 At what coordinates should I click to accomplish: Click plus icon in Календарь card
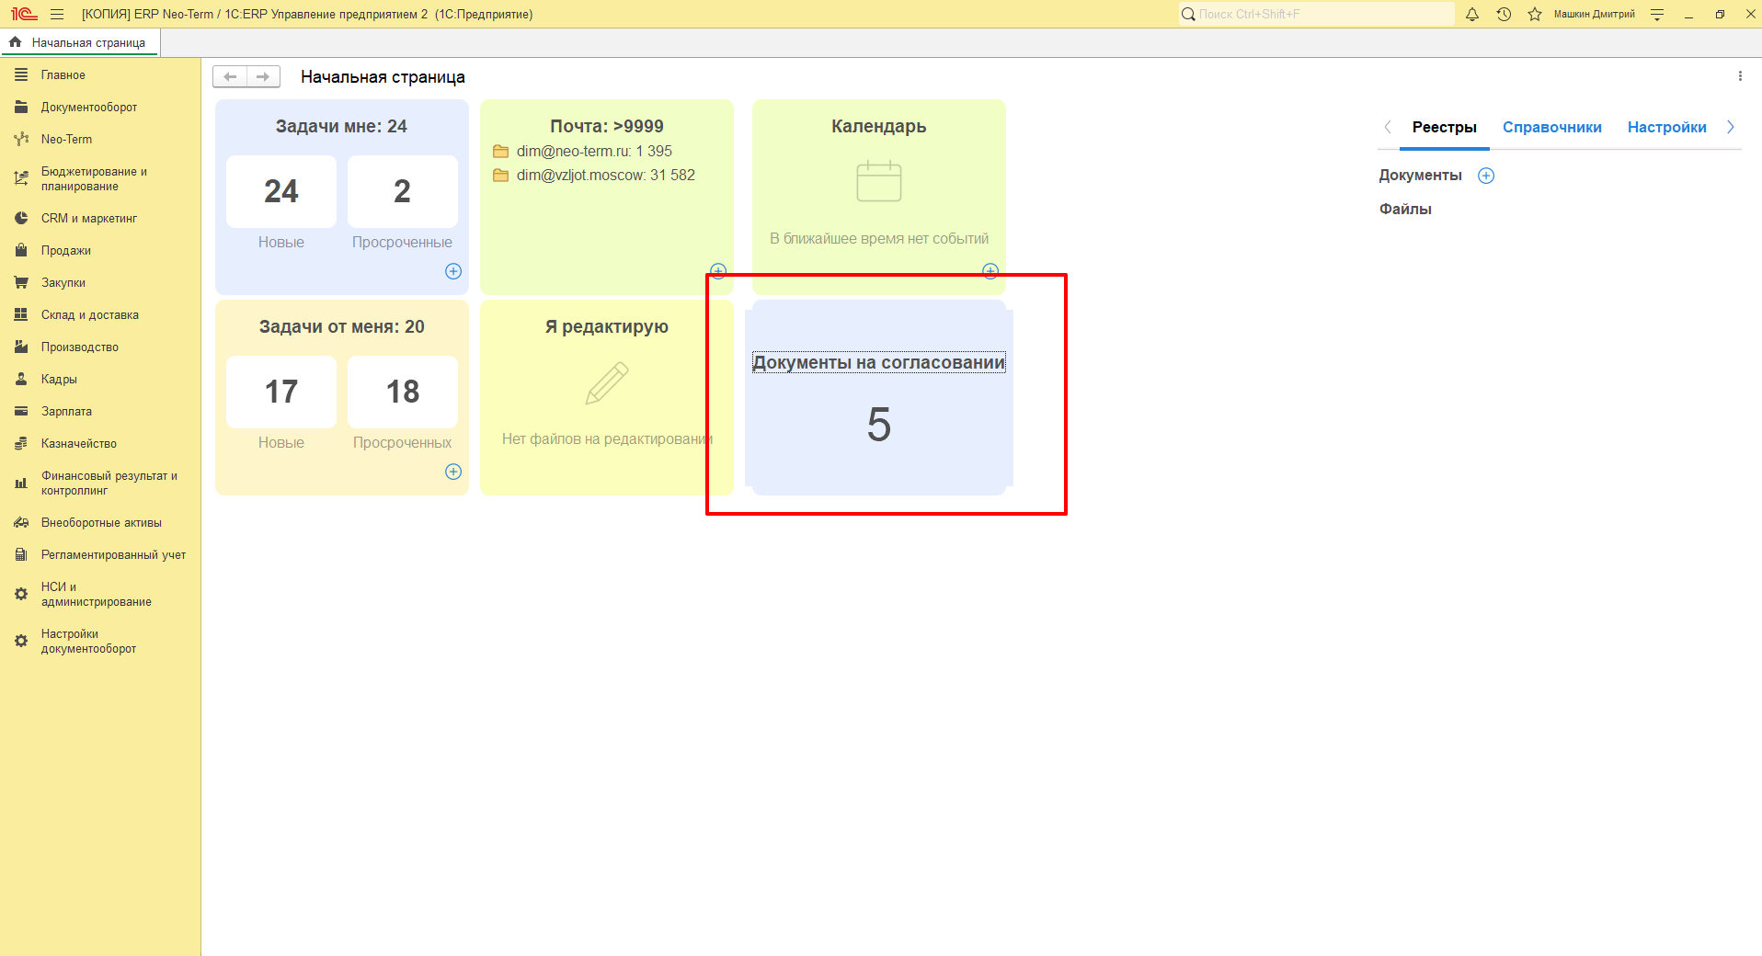990,271
